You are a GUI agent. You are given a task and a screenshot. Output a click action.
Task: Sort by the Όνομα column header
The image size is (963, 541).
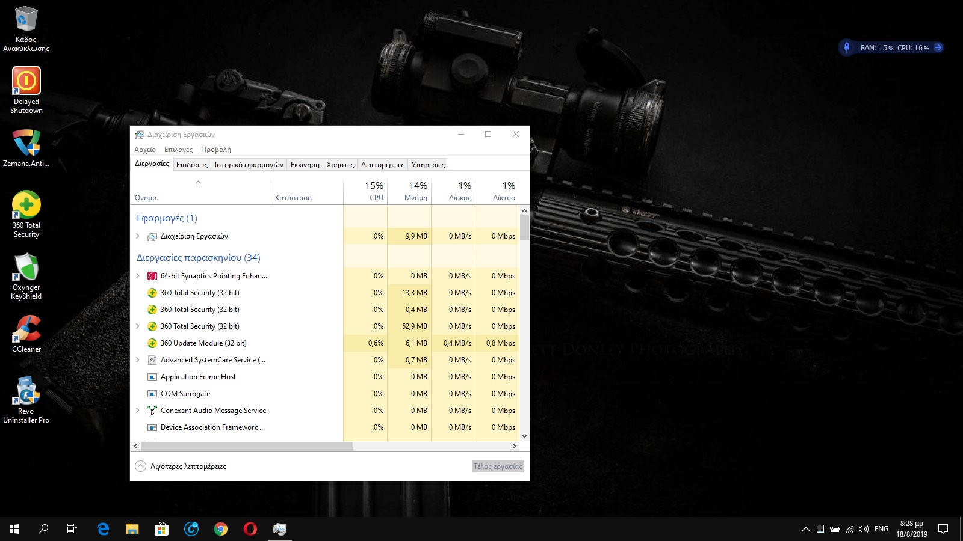(201, 192)
